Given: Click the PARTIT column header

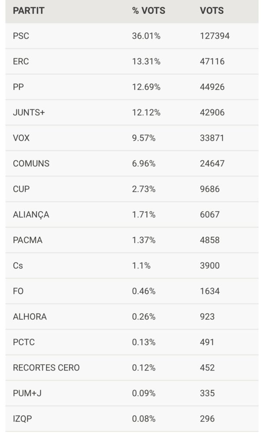Looking at the screenshot, I should [29, 11].
